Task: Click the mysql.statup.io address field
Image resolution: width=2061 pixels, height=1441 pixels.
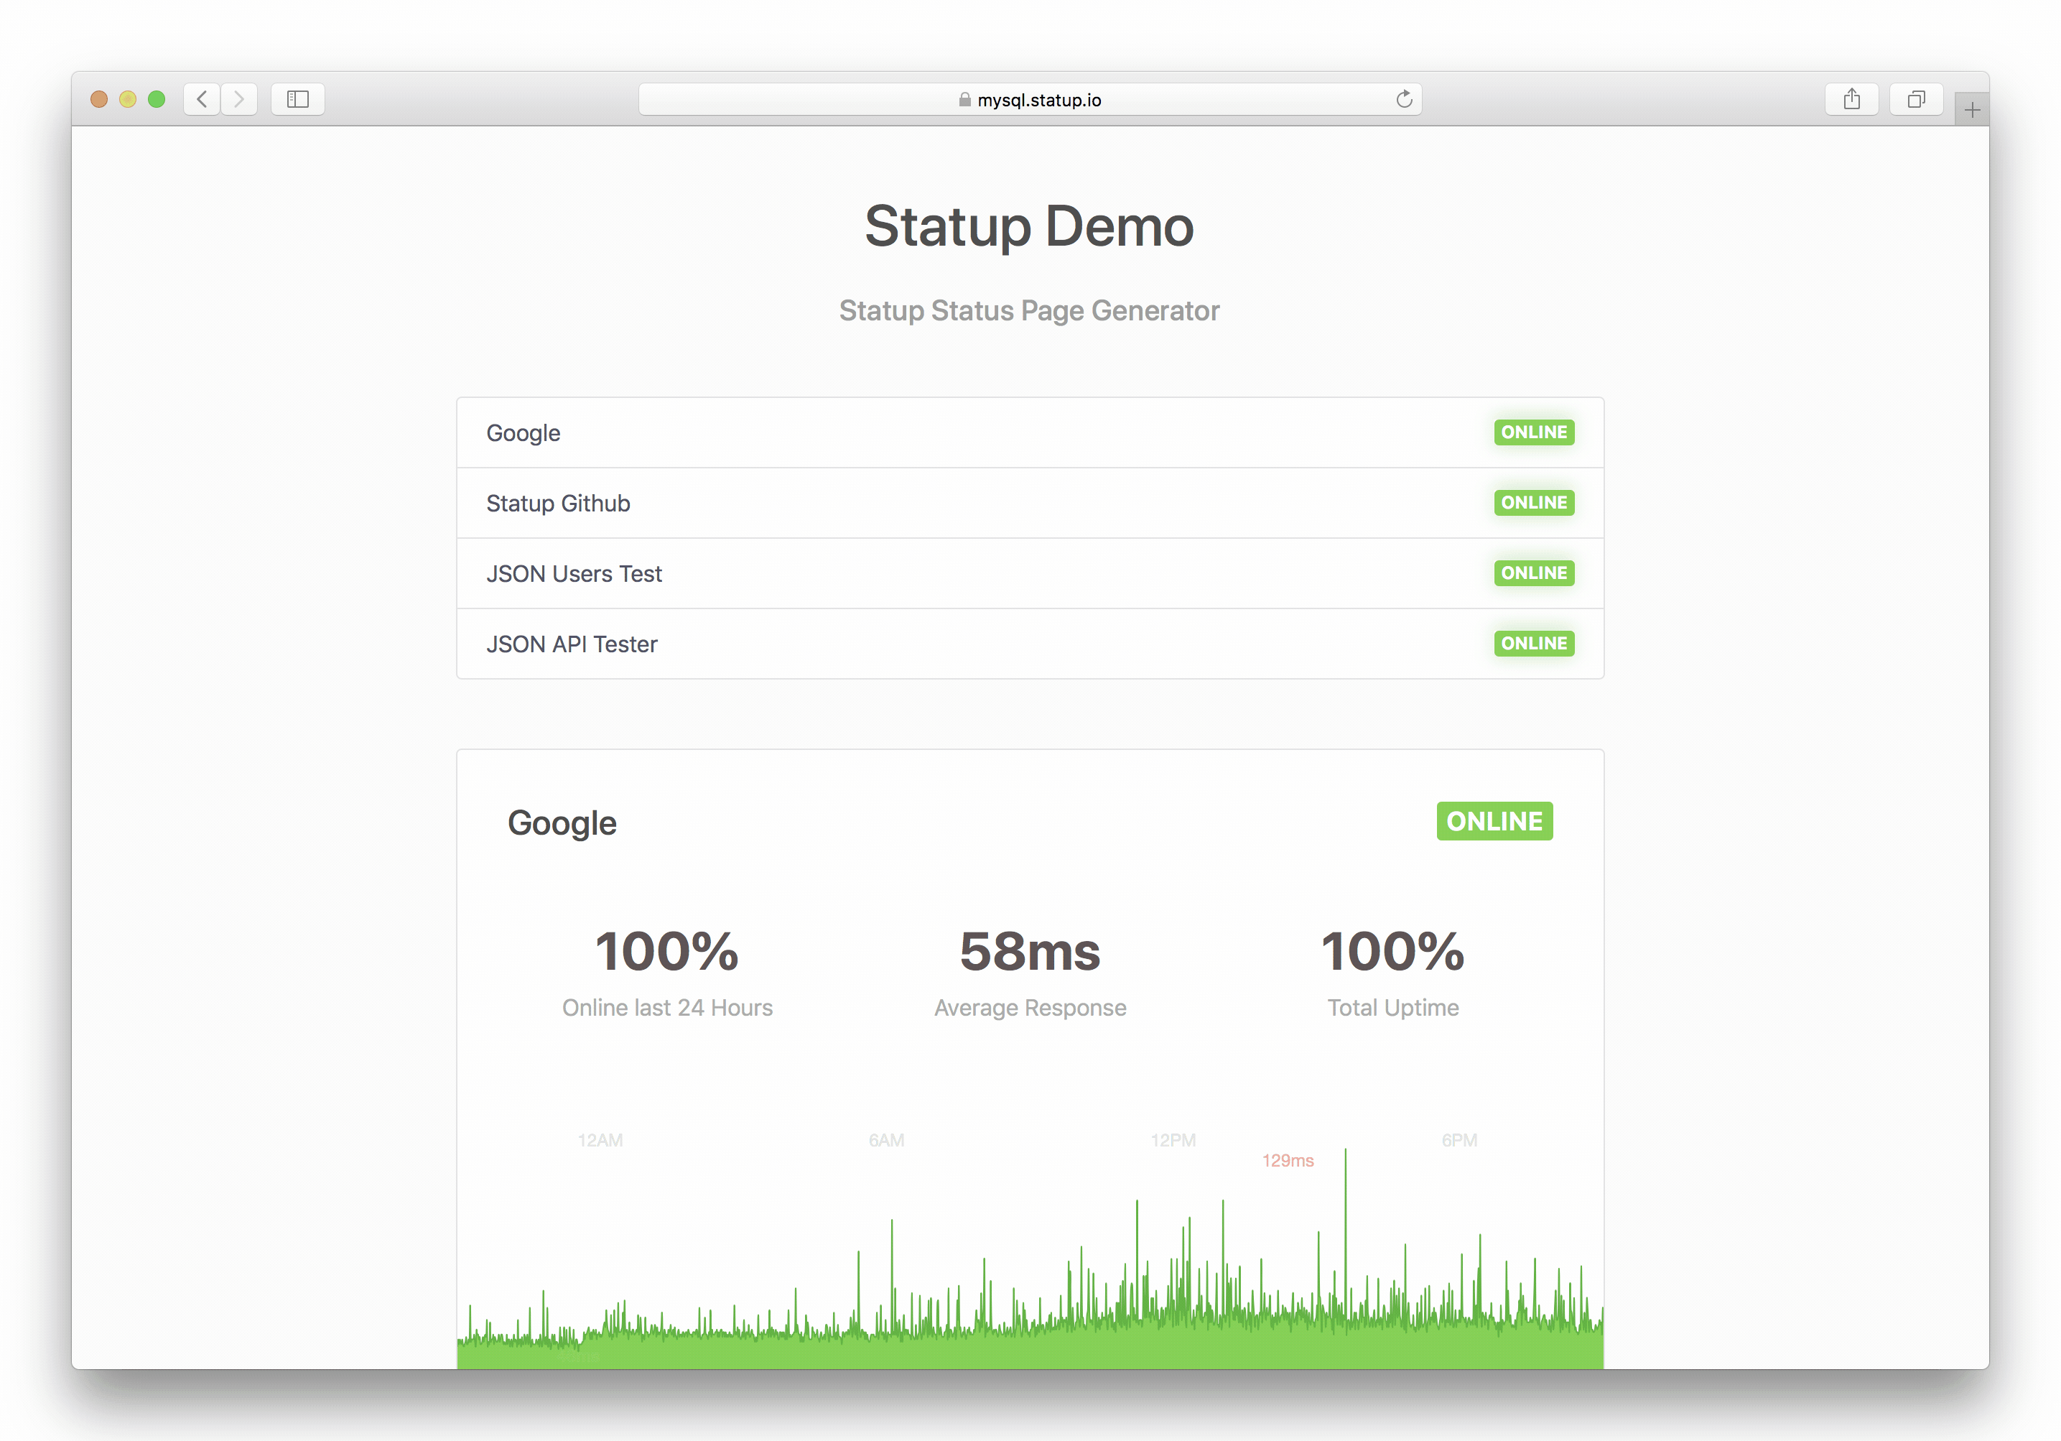Action: tap(1038, 100)
